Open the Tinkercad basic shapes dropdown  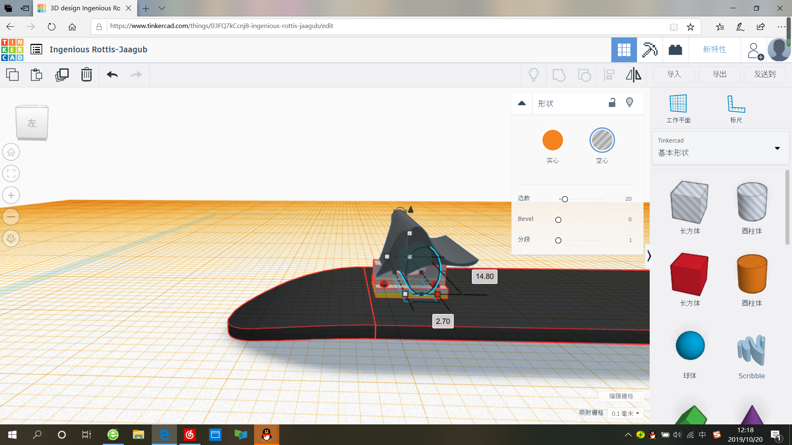[x=721, y=148]
